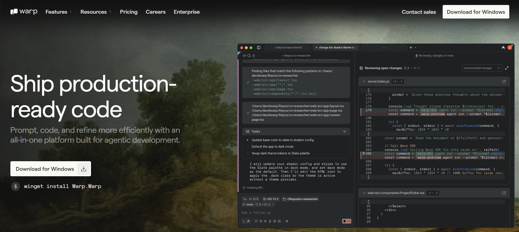Collapse the server/index.js diff section
519x232 pixels.
point(364,81)
